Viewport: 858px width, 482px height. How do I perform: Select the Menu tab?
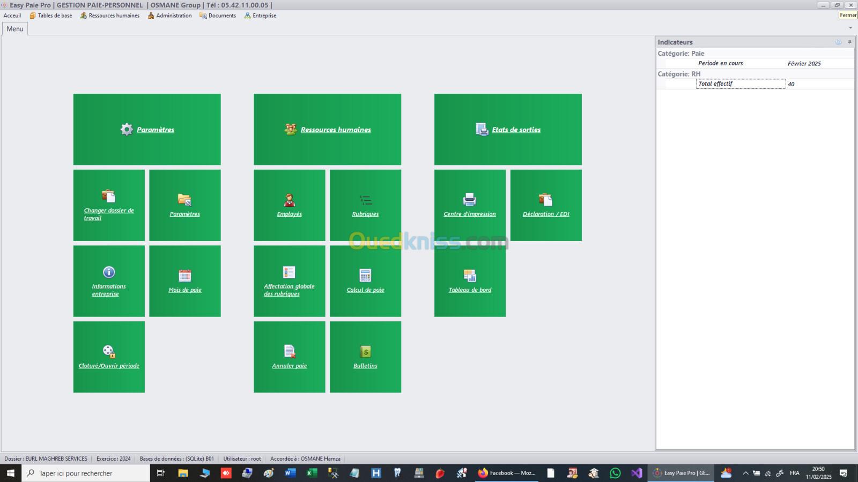point(15,29)
